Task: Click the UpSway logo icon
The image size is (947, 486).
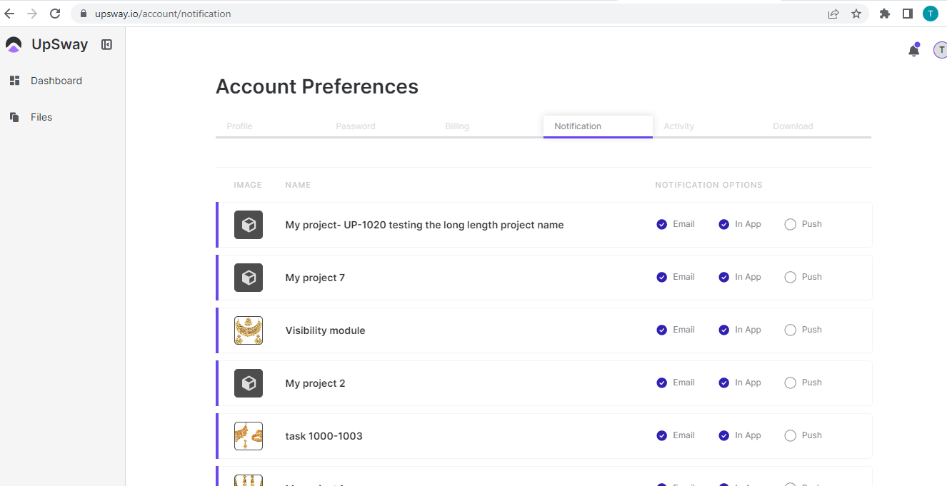Action: click(14, 44)
